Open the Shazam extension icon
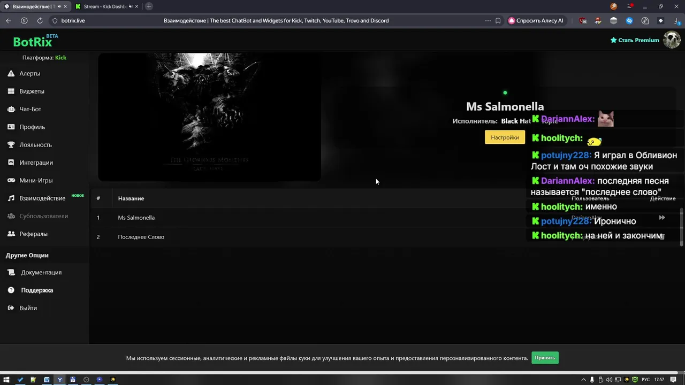685x385 pixels. pos(629,20)
